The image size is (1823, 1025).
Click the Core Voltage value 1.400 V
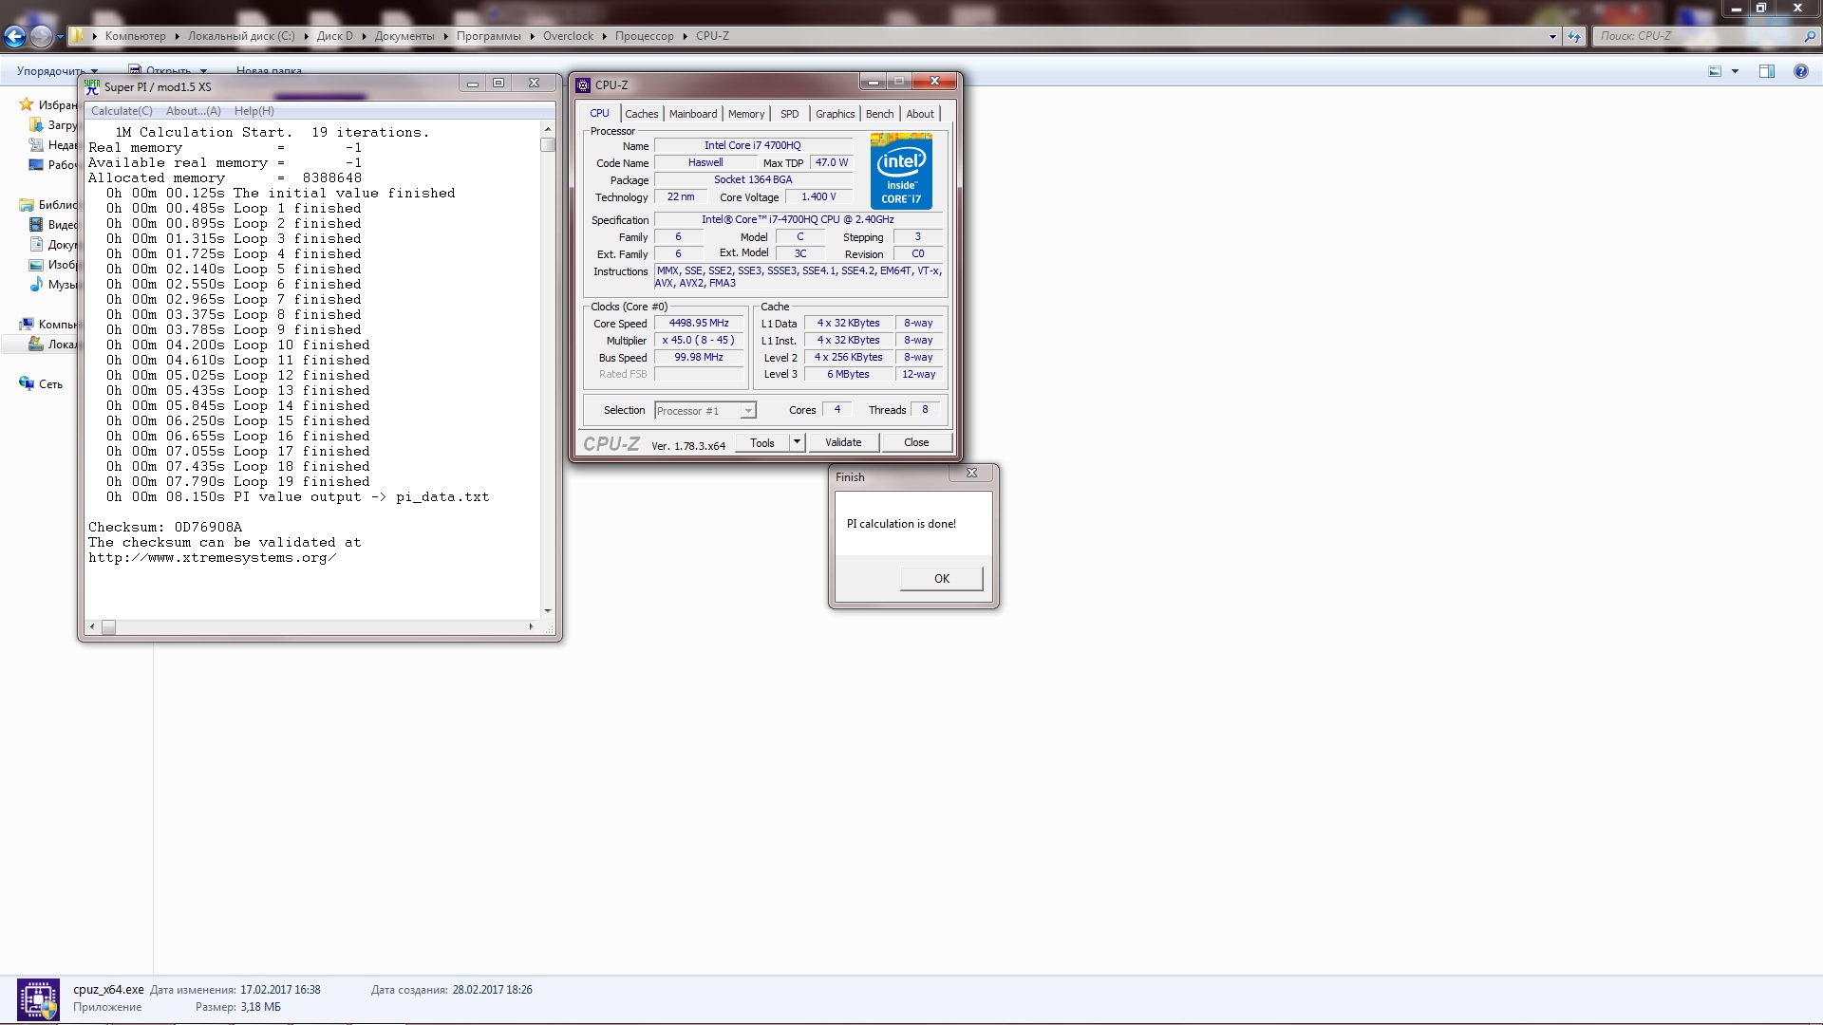[x=818, y=197]
